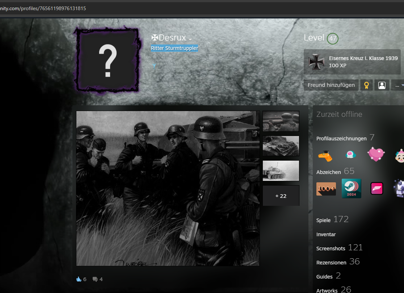The height and width of the screenshot is (293, 404).
Task: Click the person silhouette icon button
Action: point(382,85)
